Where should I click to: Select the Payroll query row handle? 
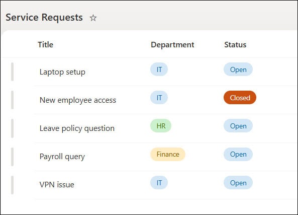[x=13, y=157]
